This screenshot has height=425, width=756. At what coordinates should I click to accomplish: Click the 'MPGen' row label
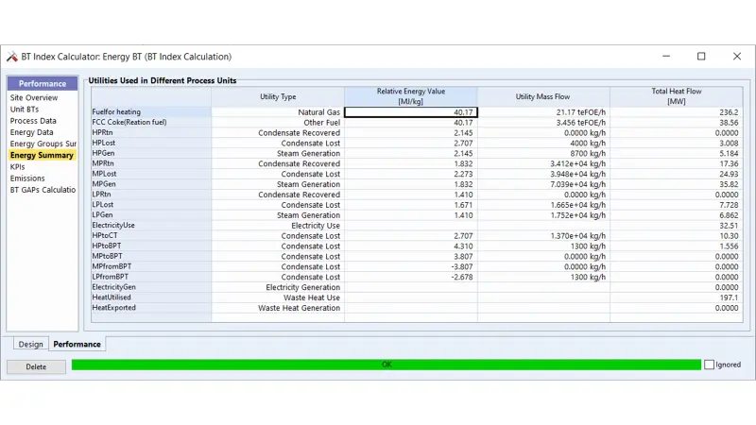point(151,184)
